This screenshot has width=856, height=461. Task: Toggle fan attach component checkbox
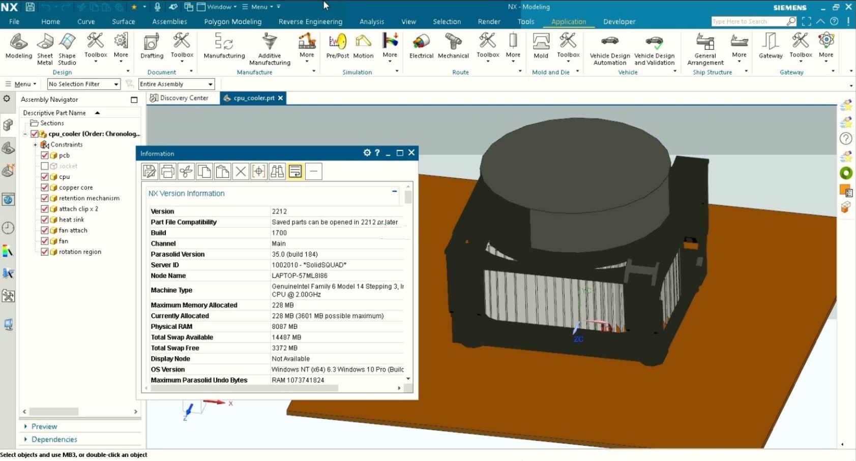pyautogui.click(x=45, y=230)
